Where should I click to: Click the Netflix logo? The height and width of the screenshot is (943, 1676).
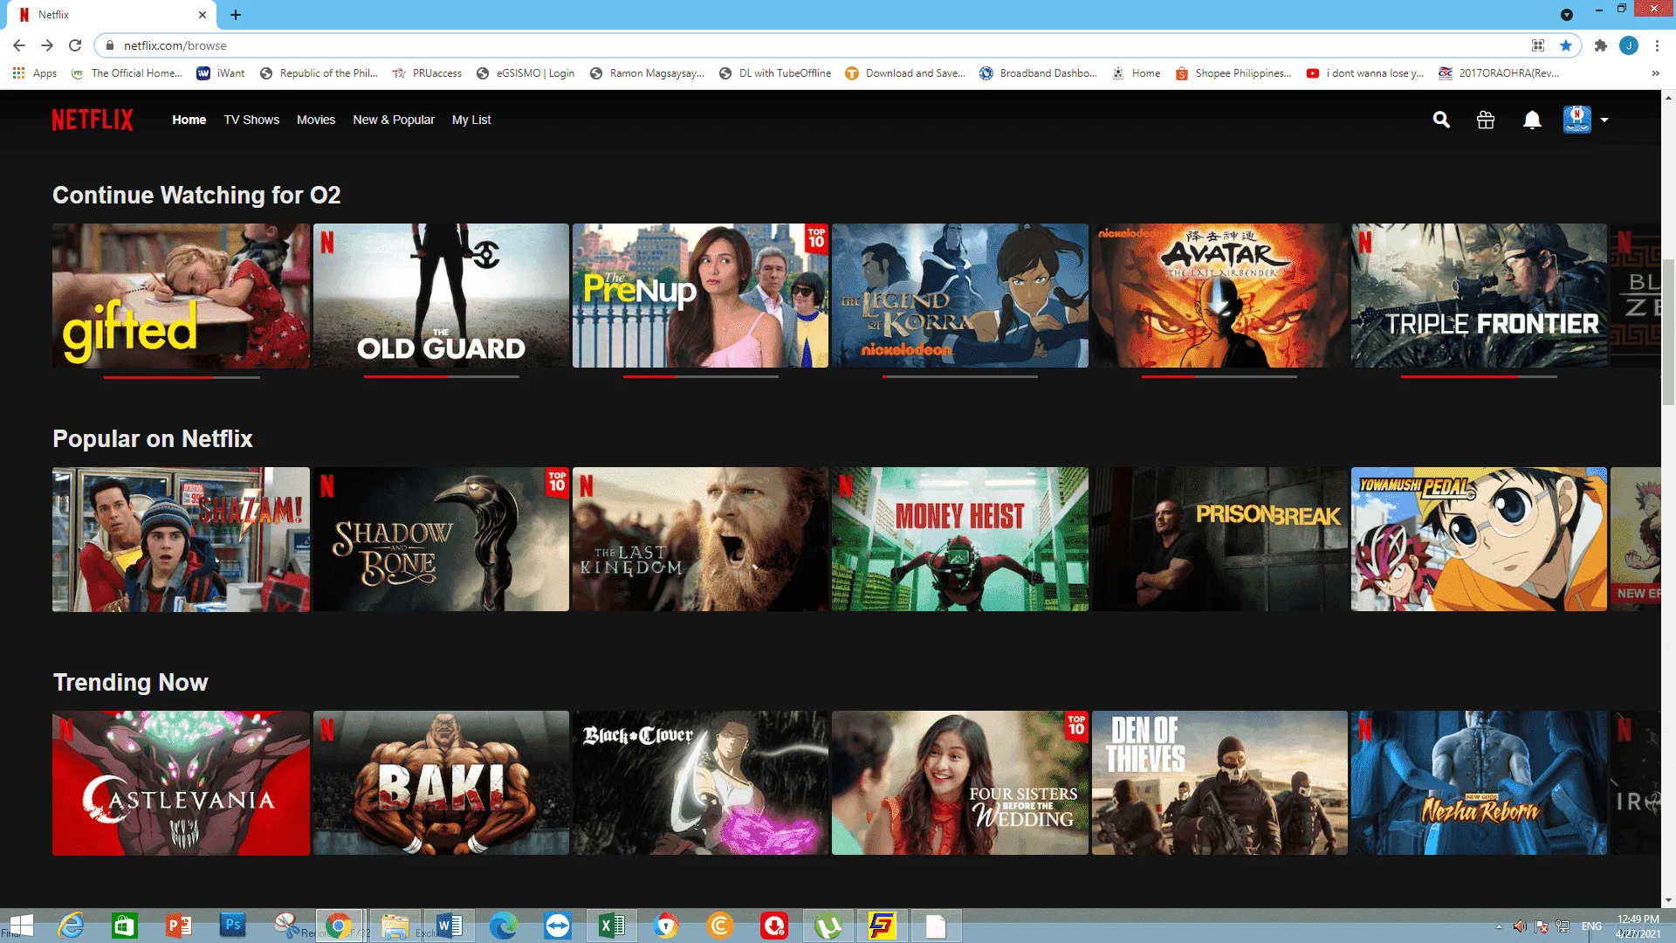point(93,120)
